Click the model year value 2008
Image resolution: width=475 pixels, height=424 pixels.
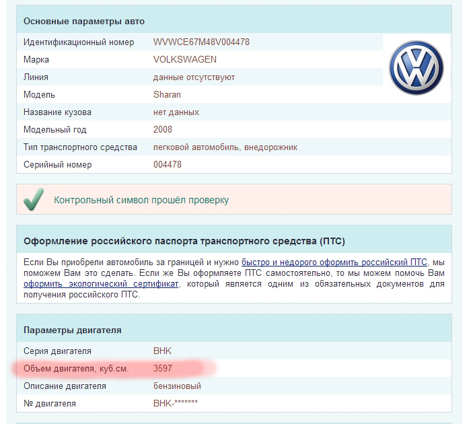click(x=163, y=129)
